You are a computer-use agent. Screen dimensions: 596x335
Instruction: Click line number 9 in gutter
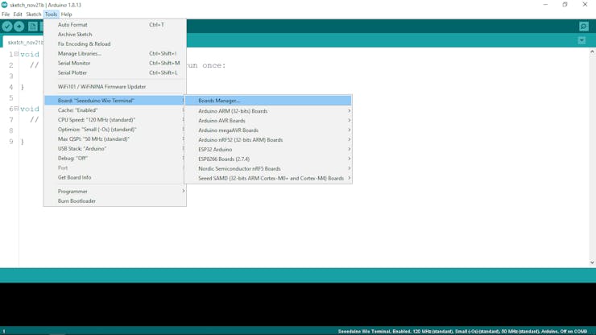[x=11, y=142]
